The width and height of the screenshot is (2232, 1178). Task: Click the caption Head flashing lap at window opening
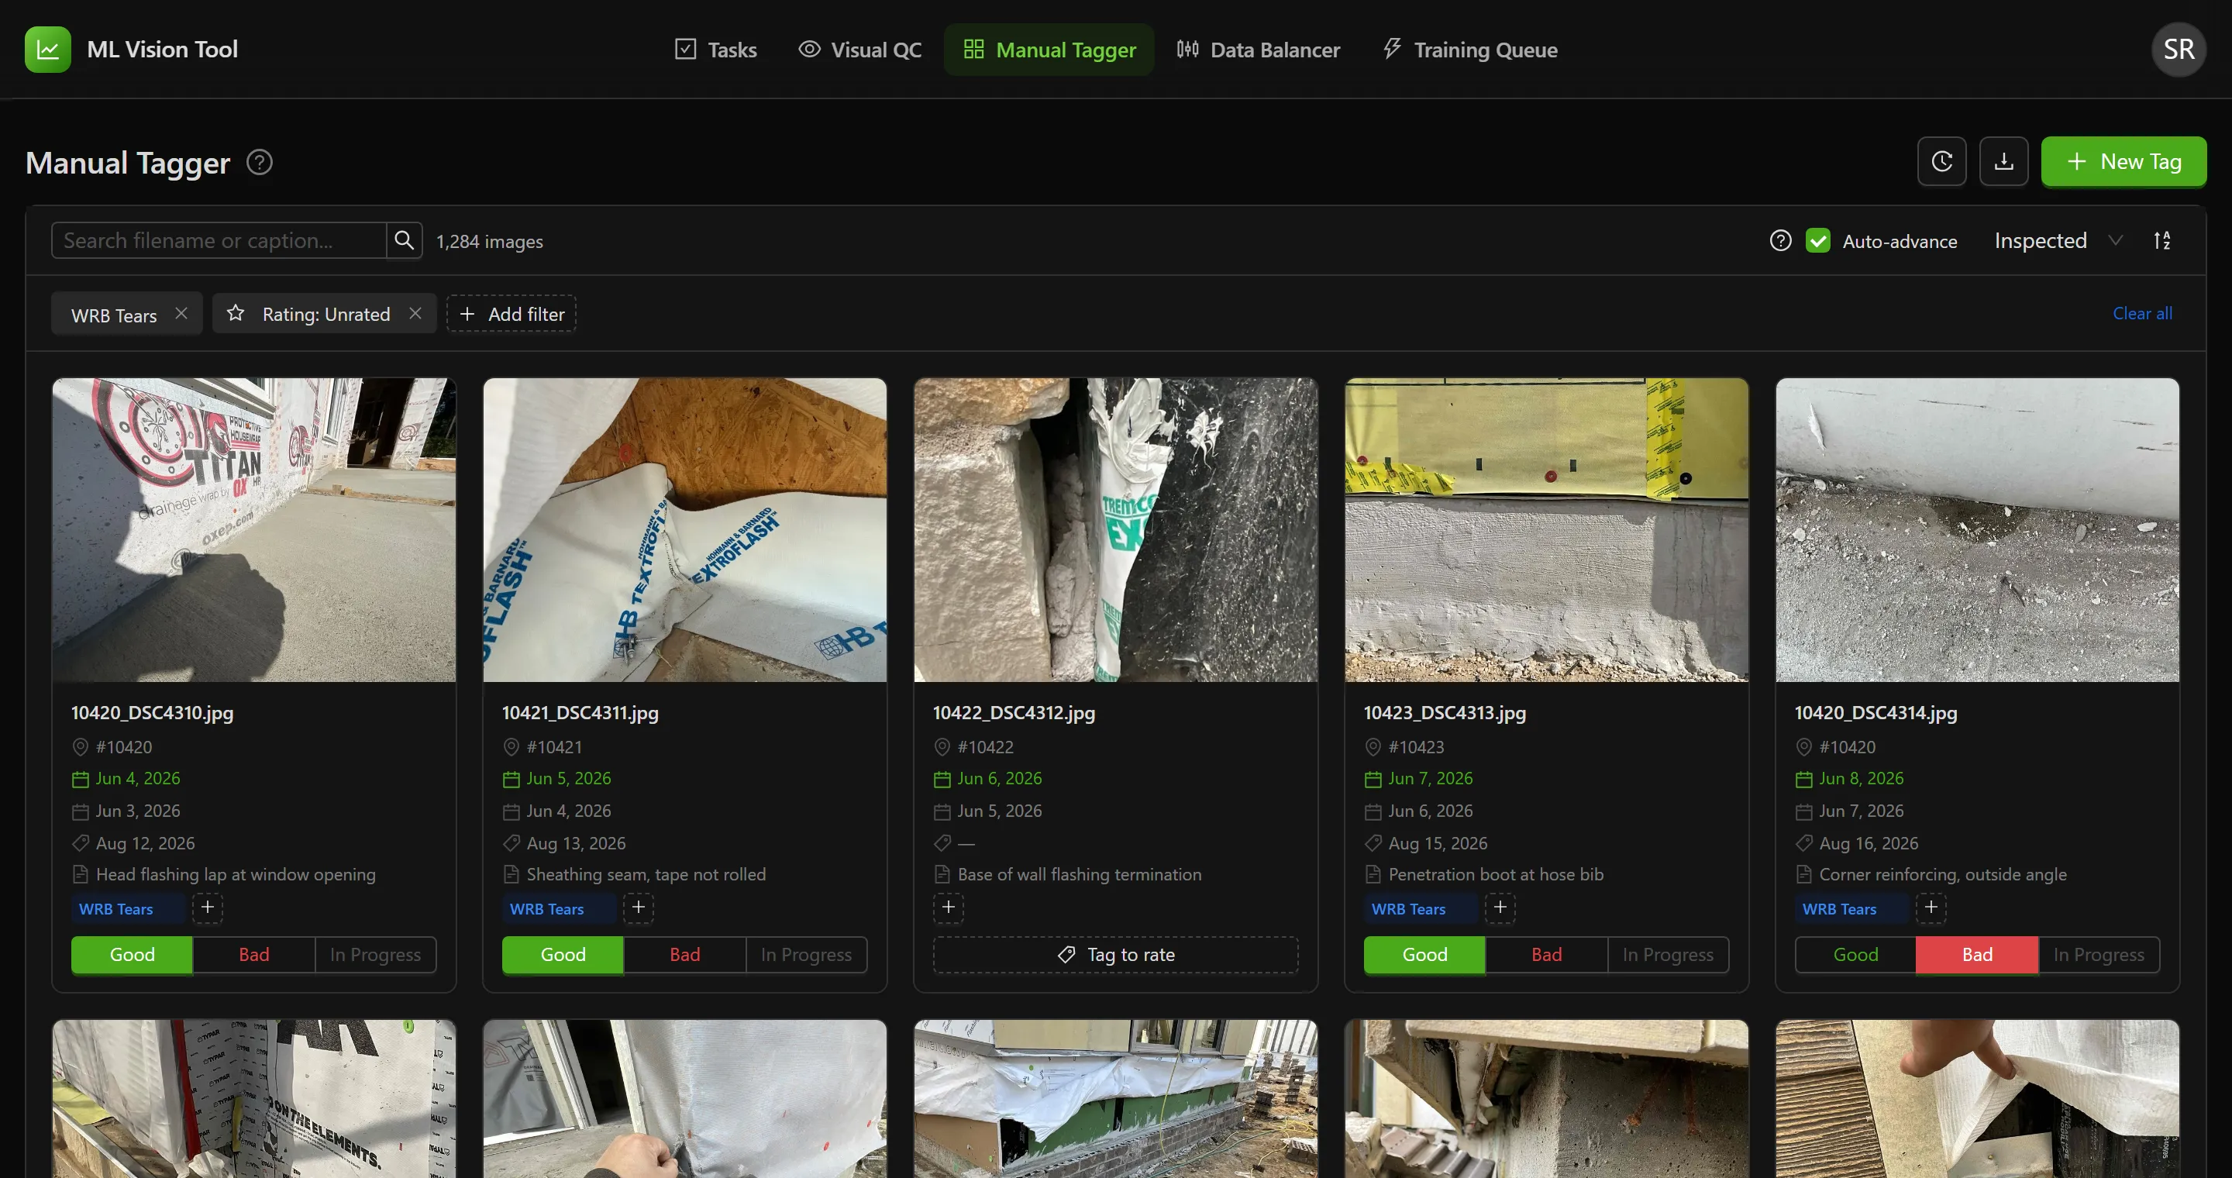pos(236,875)
